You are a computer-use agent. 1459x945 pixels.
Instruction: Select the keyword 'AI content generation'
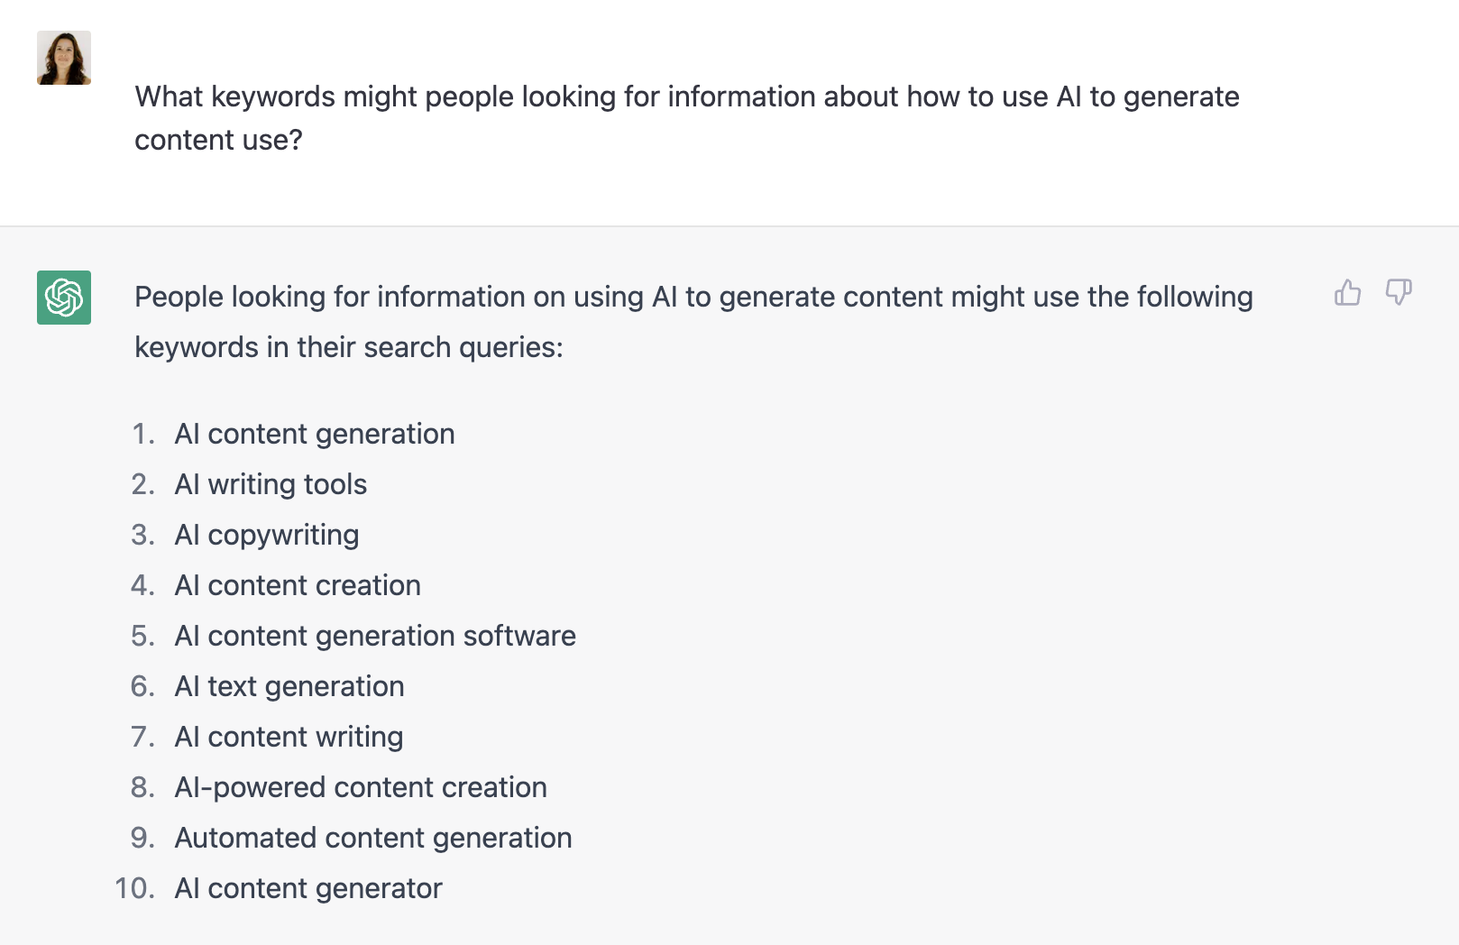click(x=315, y=434)
